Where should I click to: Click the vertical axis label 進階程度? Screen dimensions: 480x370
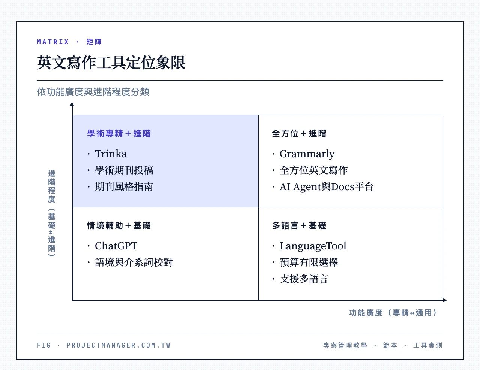(52, 186)
